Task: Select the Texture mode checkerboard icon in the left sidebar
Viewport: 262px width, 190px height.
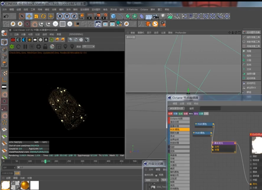Action: pyautogui.click(x=4, y=73)
